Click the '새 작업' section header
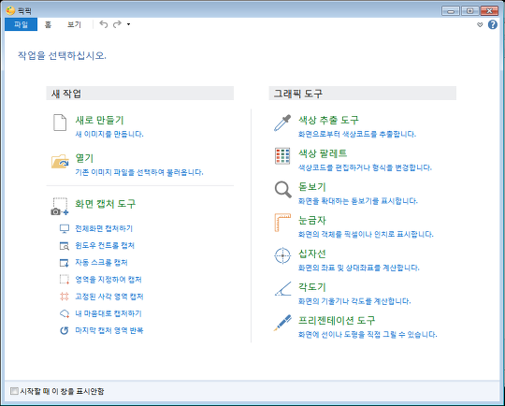 (x=140, y=94)
